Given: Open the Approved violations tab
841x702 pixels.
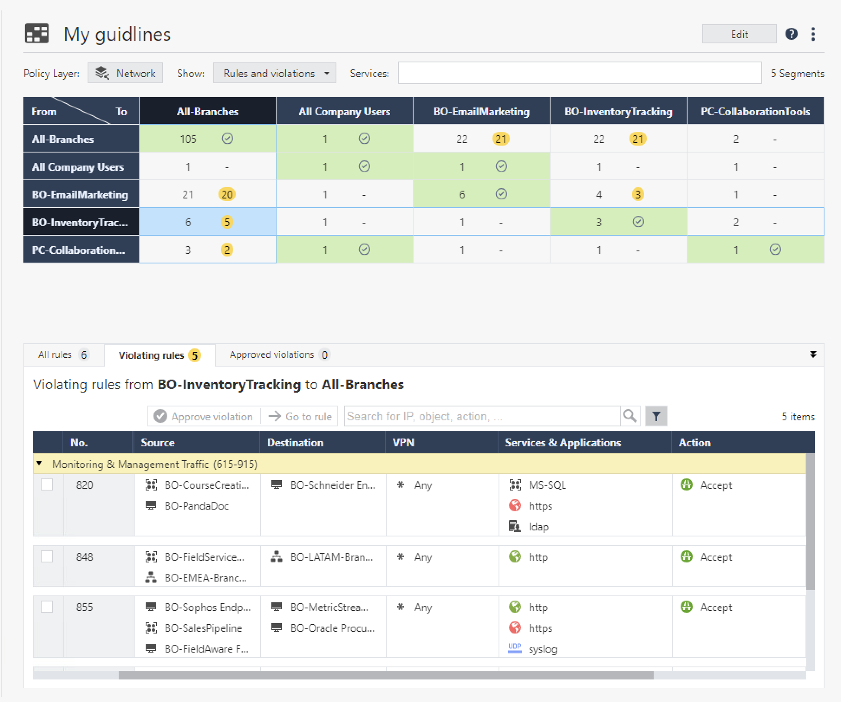Looking at the screenshot, I should click(280, 355).
